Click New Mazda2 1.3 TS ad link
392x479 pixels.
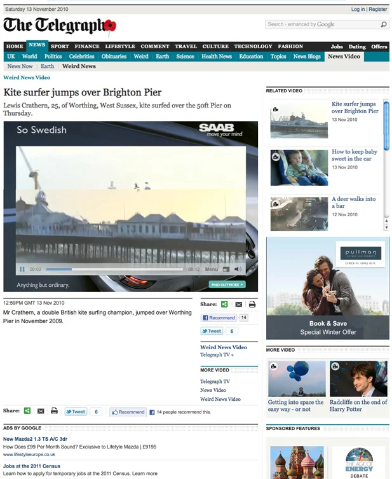coord(35,439)
